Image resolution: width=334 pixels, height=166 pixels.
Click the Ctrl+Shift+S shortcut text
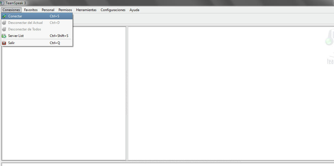point(59,36)
